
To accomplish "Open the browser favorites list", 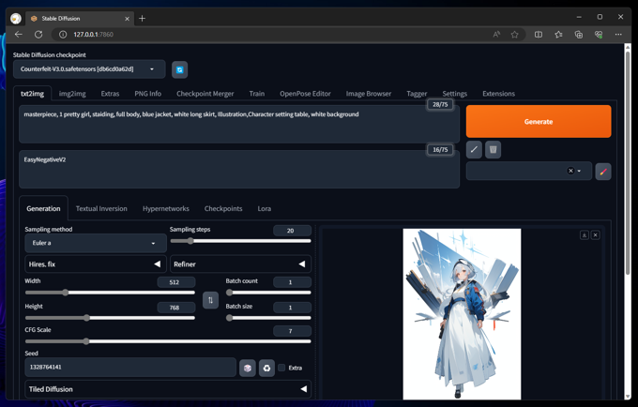I will click(x=558, y=35).
